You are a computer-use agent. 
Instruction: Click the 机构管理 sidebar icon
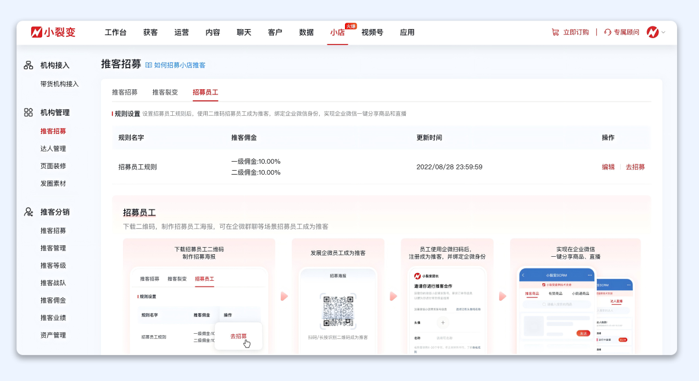coord(28,112)
